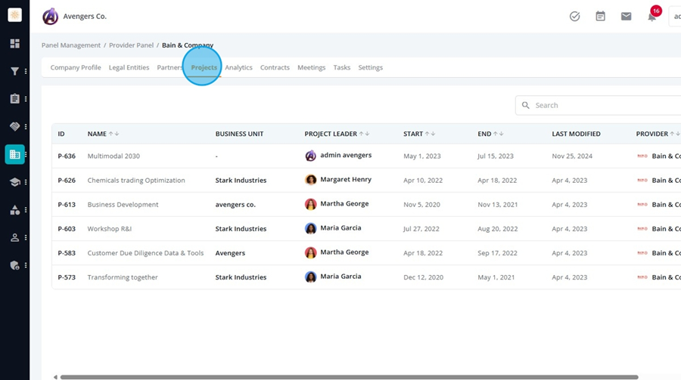This screenshot has width=681, height=380.
Task: Click the Avengers Co. company logo
Action: tap(51, 17)
